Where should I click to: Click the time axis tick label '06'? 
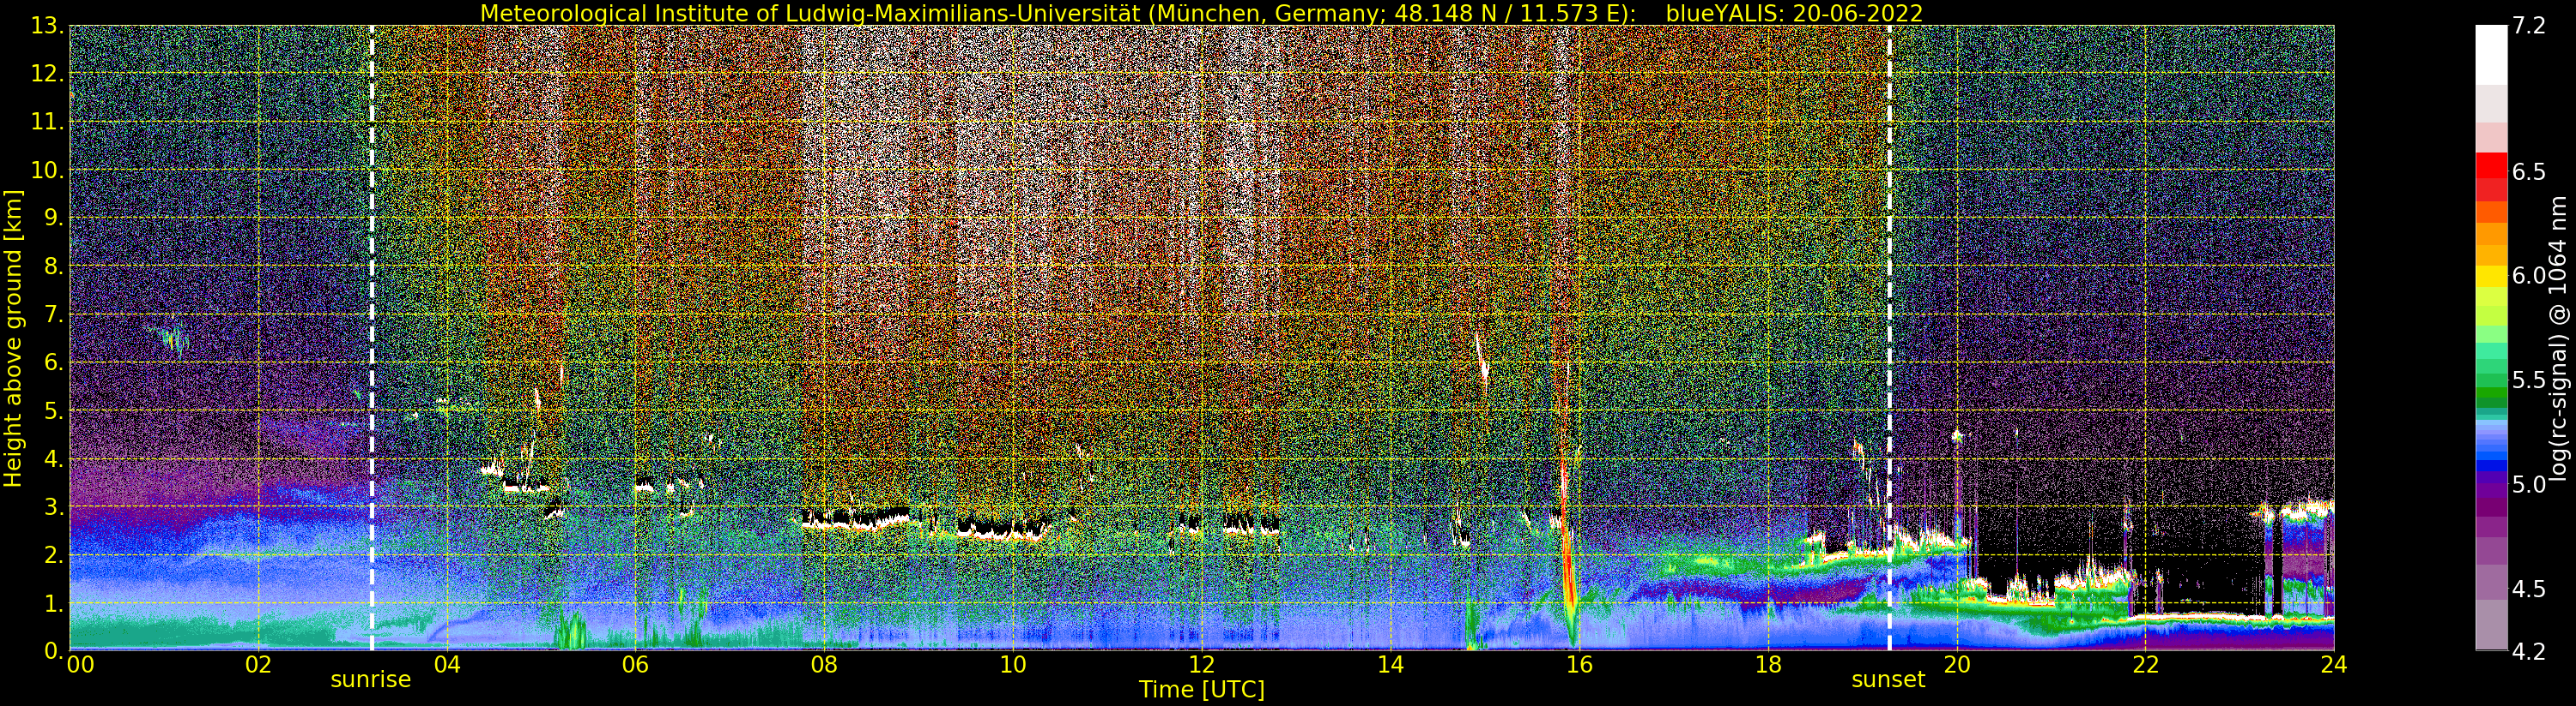click(x=635, y=665)
